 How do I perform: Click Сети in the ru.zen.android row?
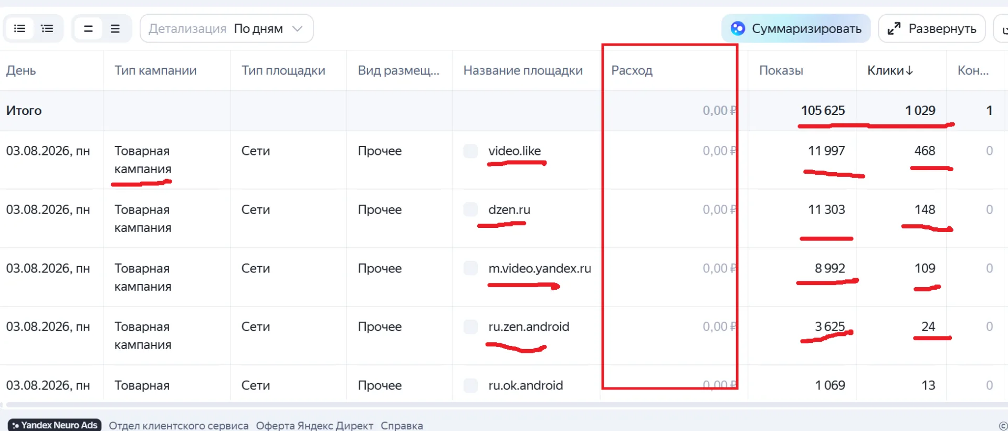[x=256, y=327]
